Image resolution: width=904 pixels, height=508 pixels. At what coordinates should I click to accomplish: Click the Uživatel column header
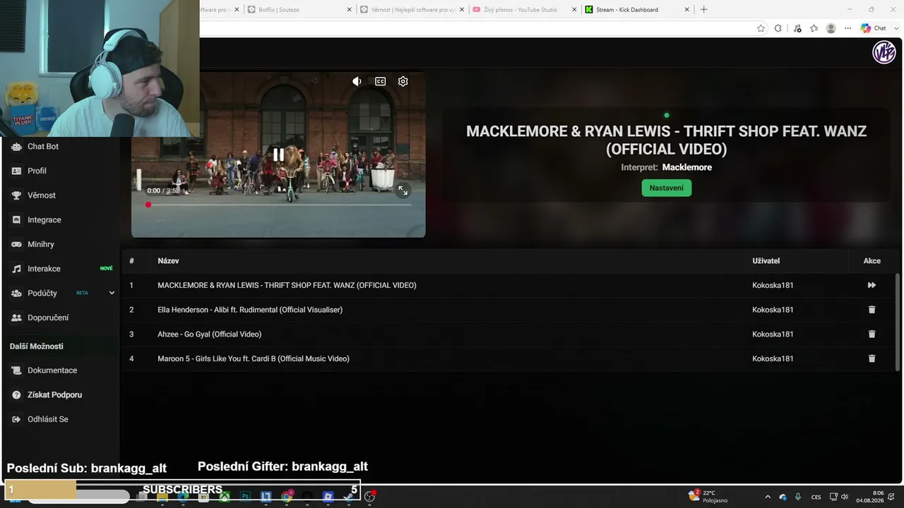click(x=766, y=261)
